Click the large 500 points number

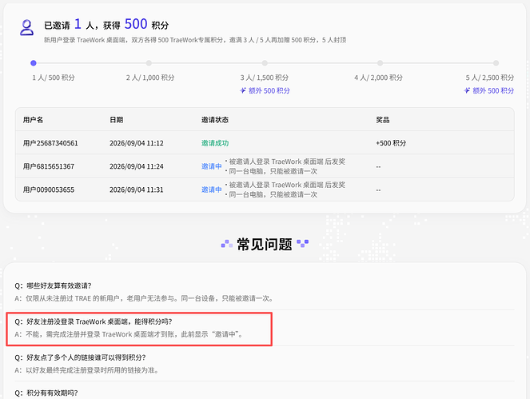tap(136, 24)
